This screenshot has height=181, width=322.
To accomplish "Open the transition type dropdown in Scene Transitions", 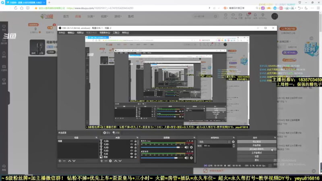I will click(214, 142).
